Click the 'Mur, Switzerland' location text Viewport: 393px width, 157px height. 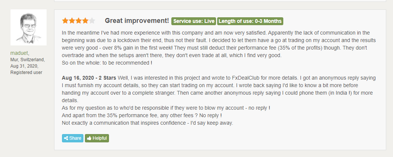click(x=27, y=60)
